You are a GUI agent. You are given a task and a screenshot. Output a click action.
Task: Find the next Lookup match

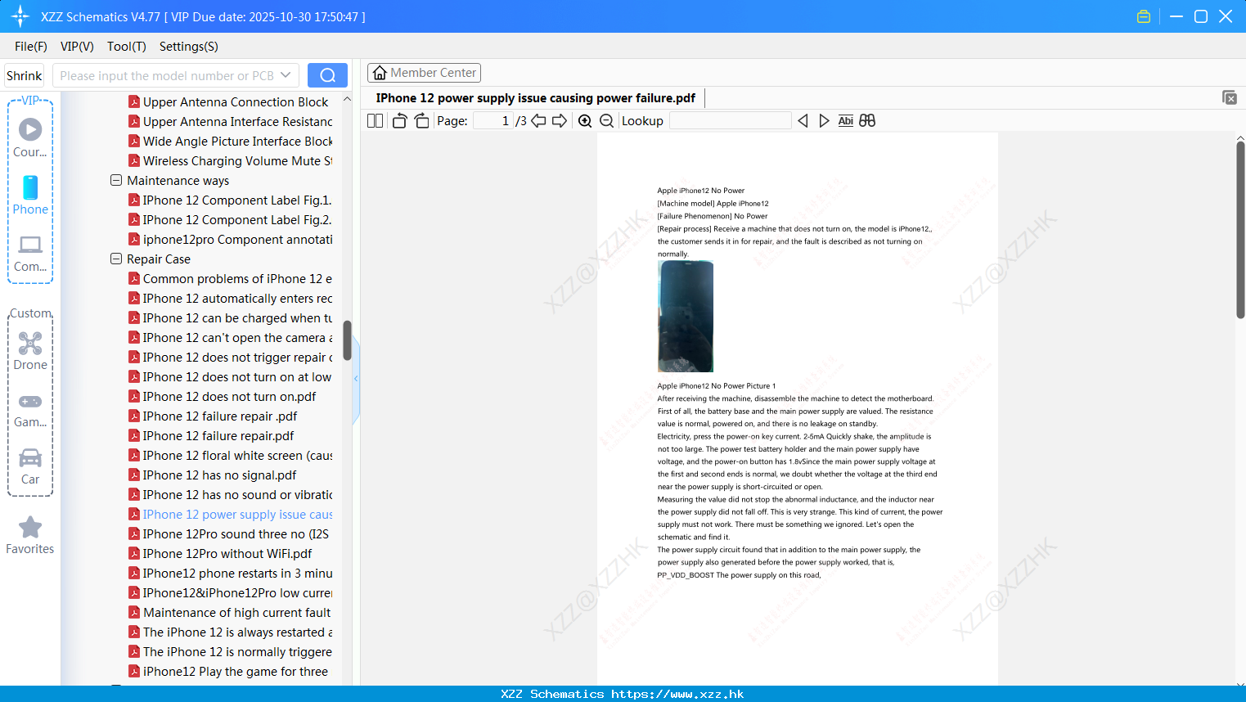point(824,121)
